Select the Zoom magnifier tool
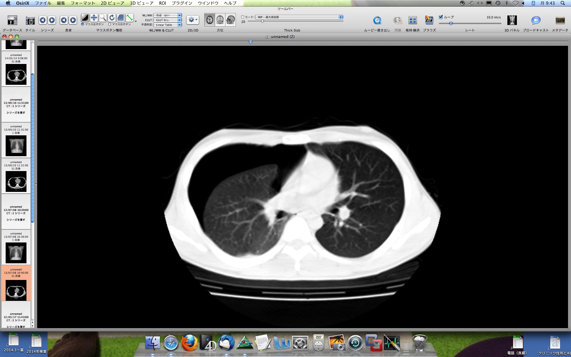 (x=103, y=18)
